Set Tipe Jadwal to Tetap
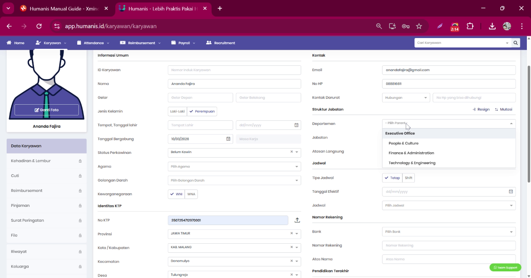Image resolution: width=531 pixels, height=278 pixels. pyautogui.click(x=392, y=178)
